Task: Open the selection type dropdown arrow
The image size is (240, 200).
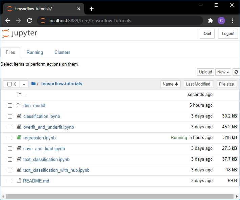Action: pyautogui.click(x=24, y=84)
